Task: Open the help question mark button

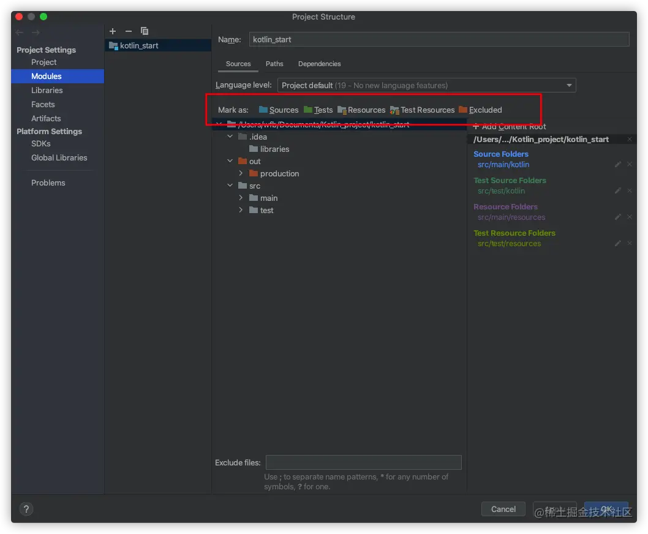Action: pyautogui.click(x=26, y=509)
